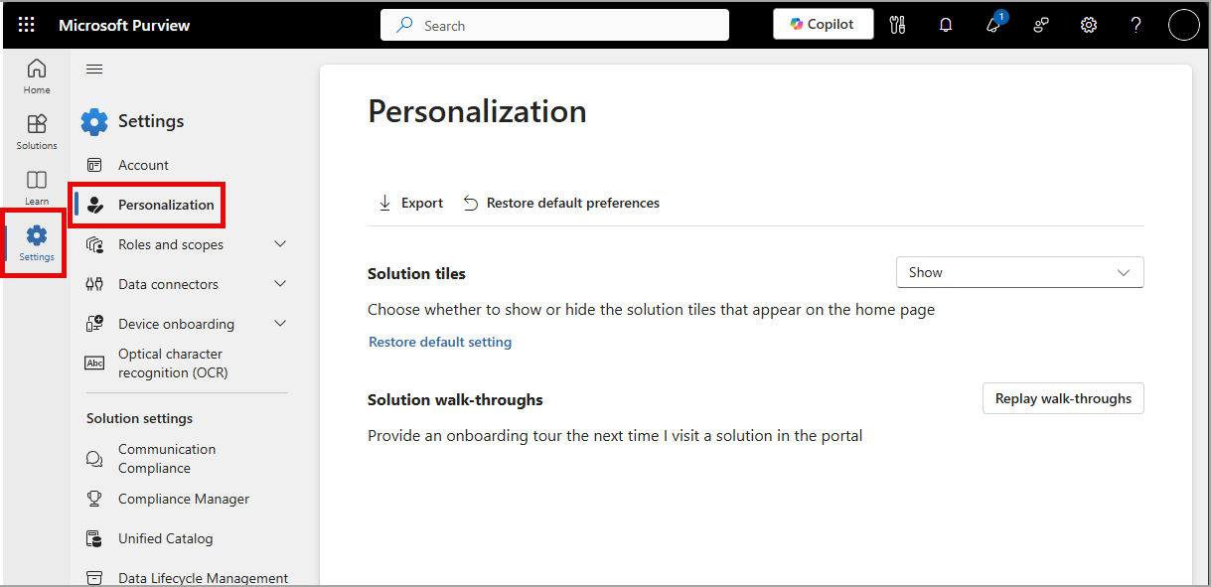Click the Account icon in settings list
This screenshot has width=1211, height=587.
(x=94, y=165)
